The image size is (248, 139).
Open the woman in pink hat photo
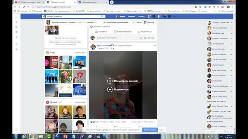click(79, 76)
